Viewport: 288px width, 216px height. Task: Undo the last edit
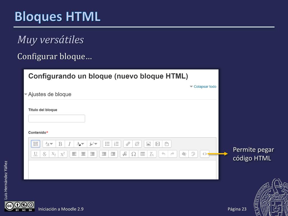point(163,154)
